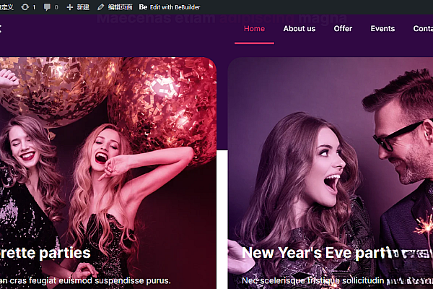Open the Offer menu item
Image resolution: width=433 pixels, height=289 pixels.
click(x=343, y=29)
